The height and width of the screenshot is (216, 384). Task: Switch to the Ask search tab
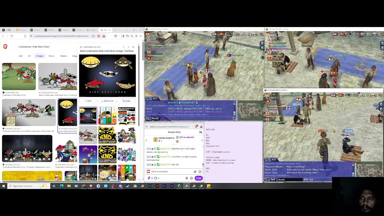(x=21, y=56)
